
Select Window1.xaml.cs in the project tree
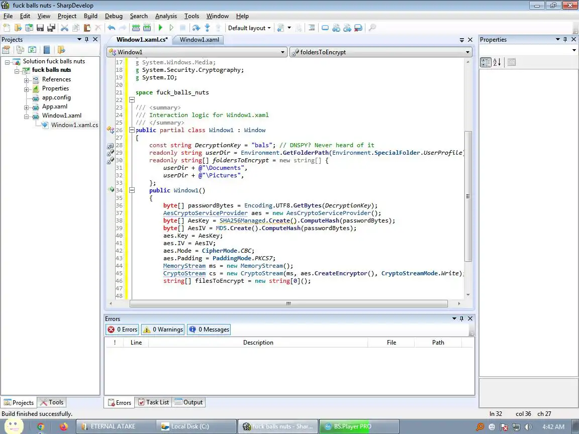coord(74,125)
